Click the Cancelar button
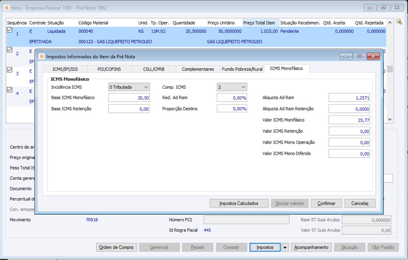 [x=360, y=203]
